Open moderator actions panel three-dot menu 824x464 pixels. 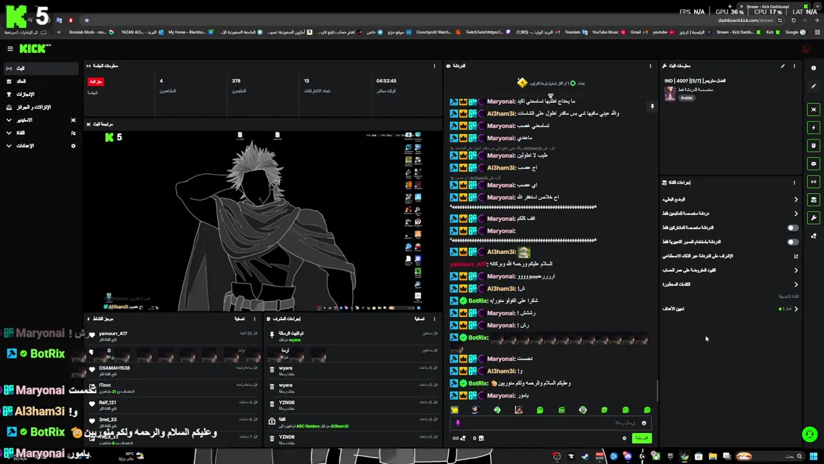coord(435,318)
